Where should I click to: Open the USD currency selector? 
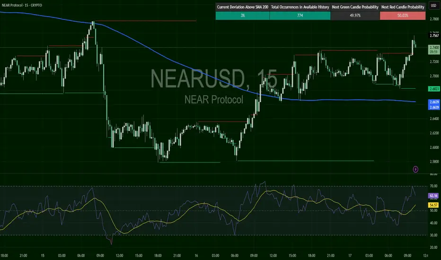point(434,6)
